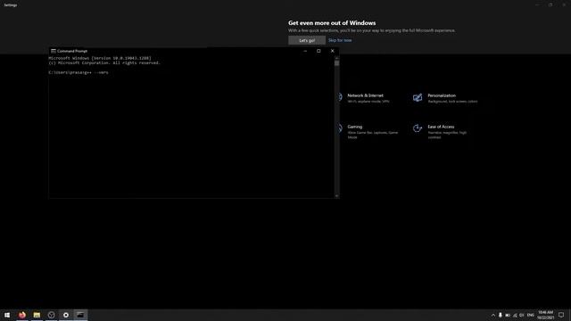Click the typed command line in Command Prompt
The height and width of the screenshot is (321, 571).
pos(79,72)
